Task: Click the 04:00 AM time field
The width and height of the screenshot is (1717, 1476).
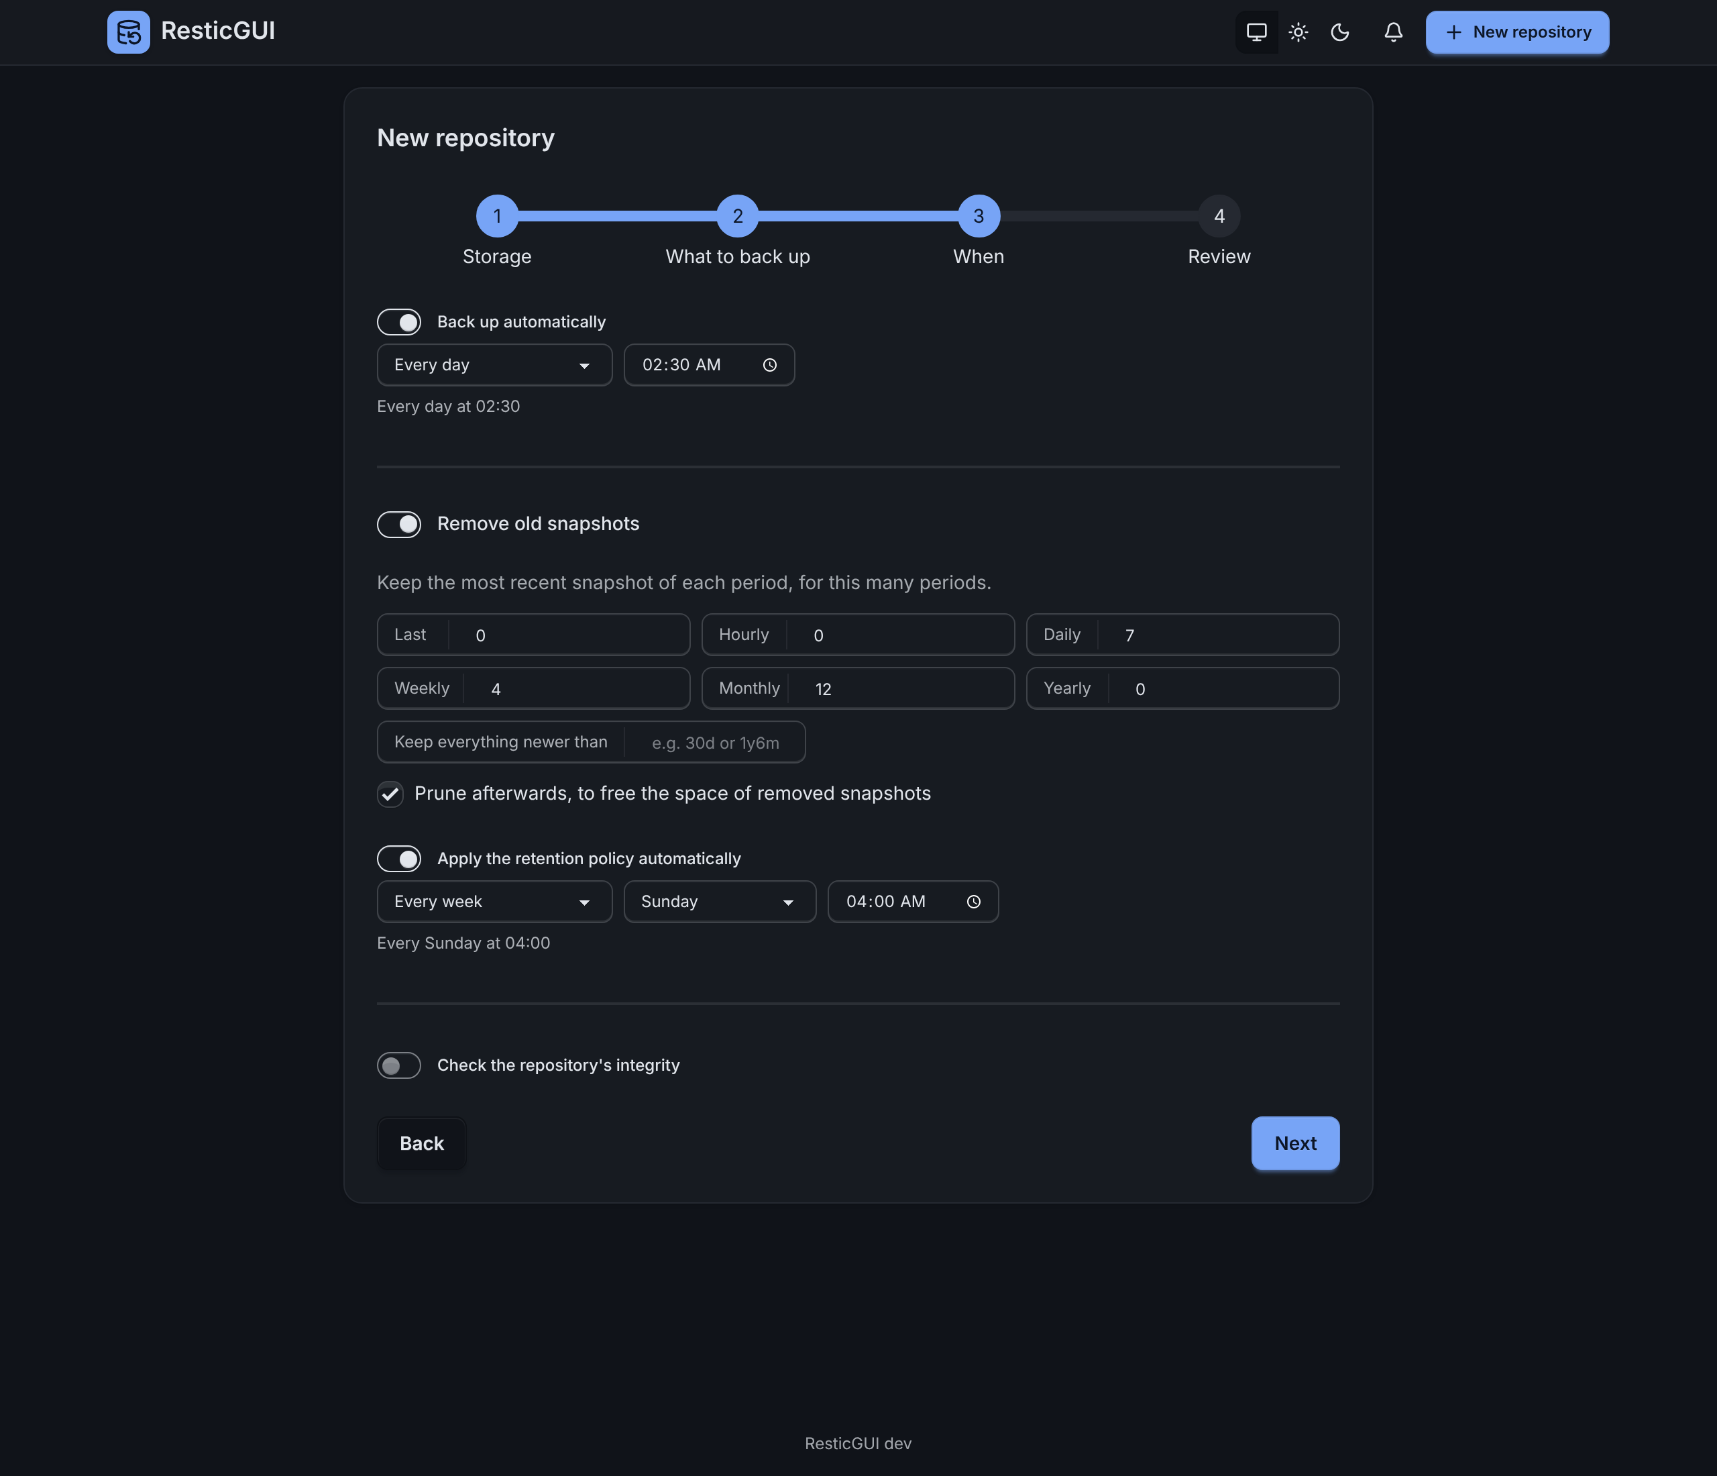Action: pos(913,902)
